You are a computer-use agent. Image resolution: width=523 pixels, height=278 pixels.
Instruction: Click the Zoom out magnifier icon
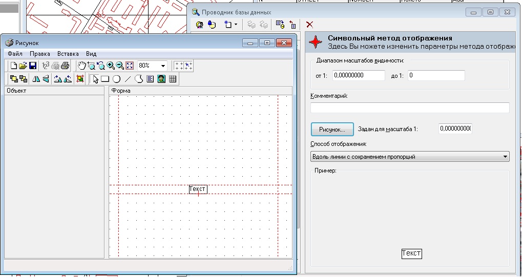(120, 66)
